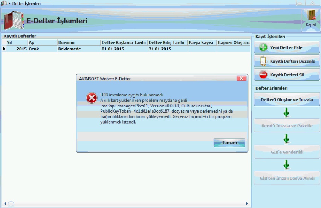Click the horizontal scrollbar left arrow

tap(5, 203)
